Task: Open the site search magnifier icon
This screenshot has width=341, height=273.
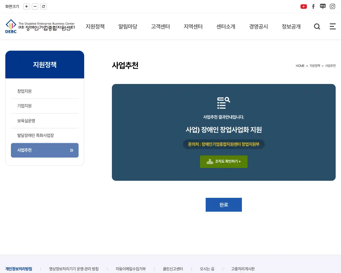Action: pos(317,26)
